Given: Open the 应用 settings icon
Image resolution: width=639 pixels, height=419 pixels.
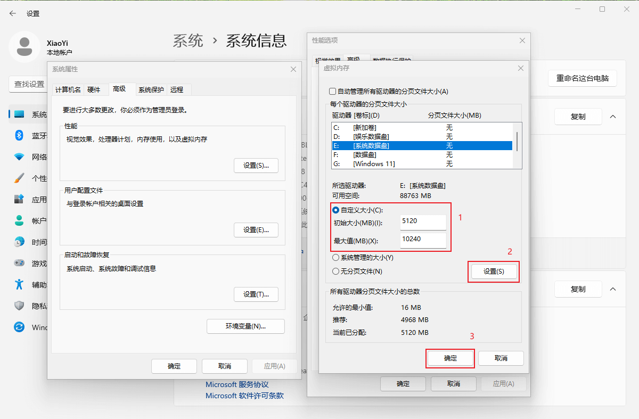Looking at the screenshot, I should (x=19, y=199).
